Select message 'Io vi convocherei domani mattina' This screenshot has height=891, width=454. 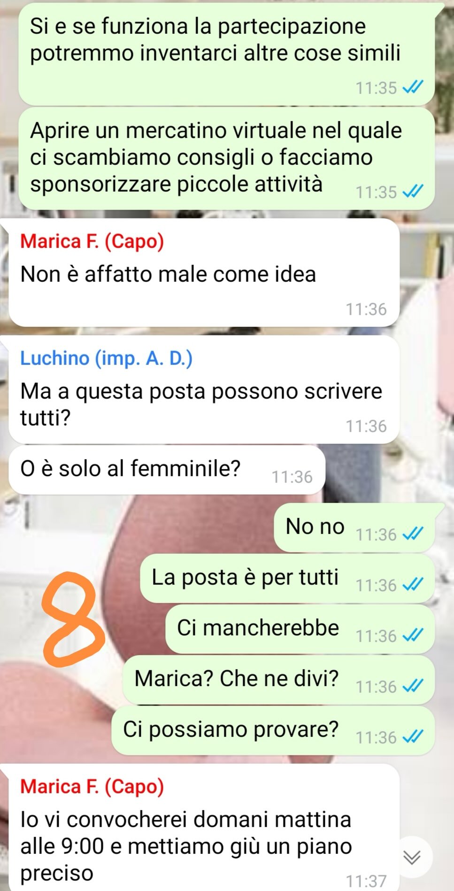[x=204, y=828]
